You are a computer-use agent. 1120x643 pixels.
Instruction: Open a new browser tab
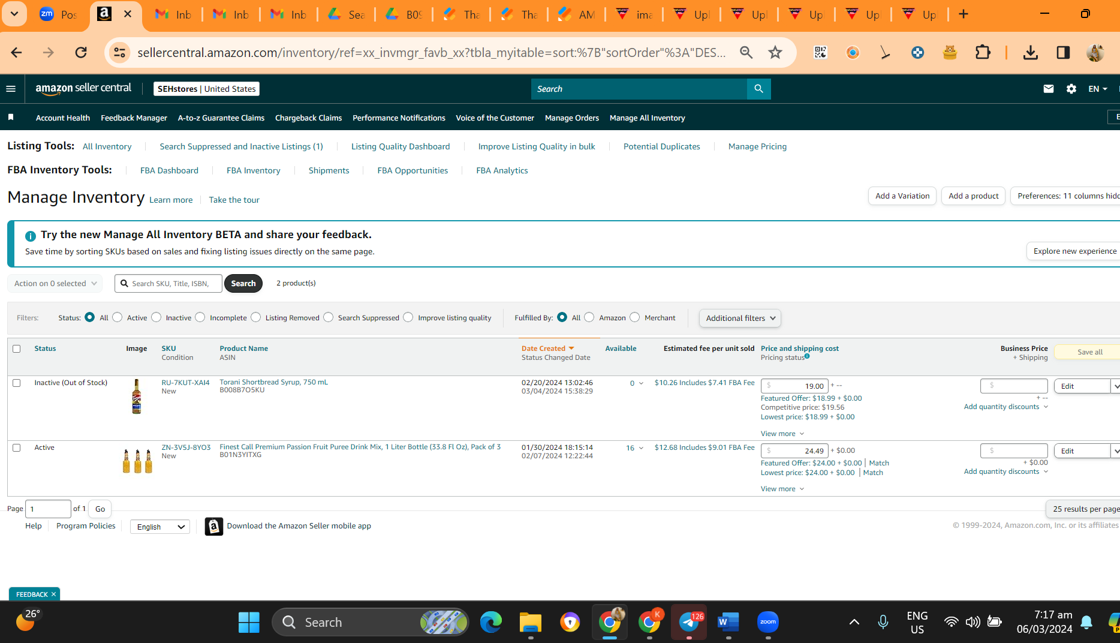click(x=964, y=14)
